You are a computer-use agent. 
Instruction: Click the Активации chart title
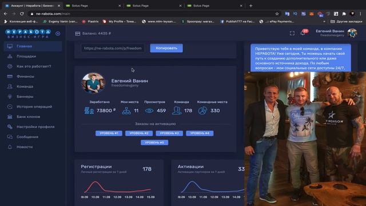(190, 167)
